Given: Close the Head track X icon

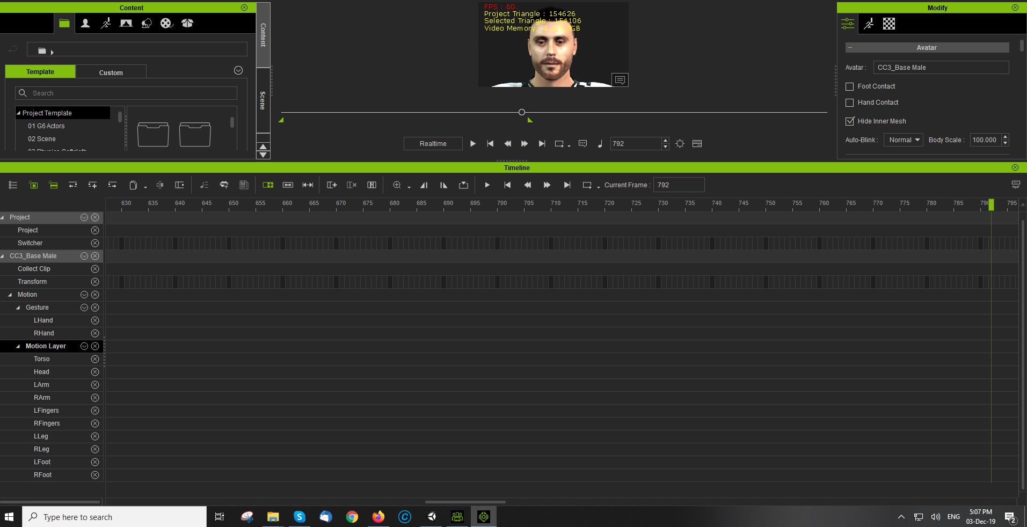Looking at the screenshot, I should (x=95, y=372).
